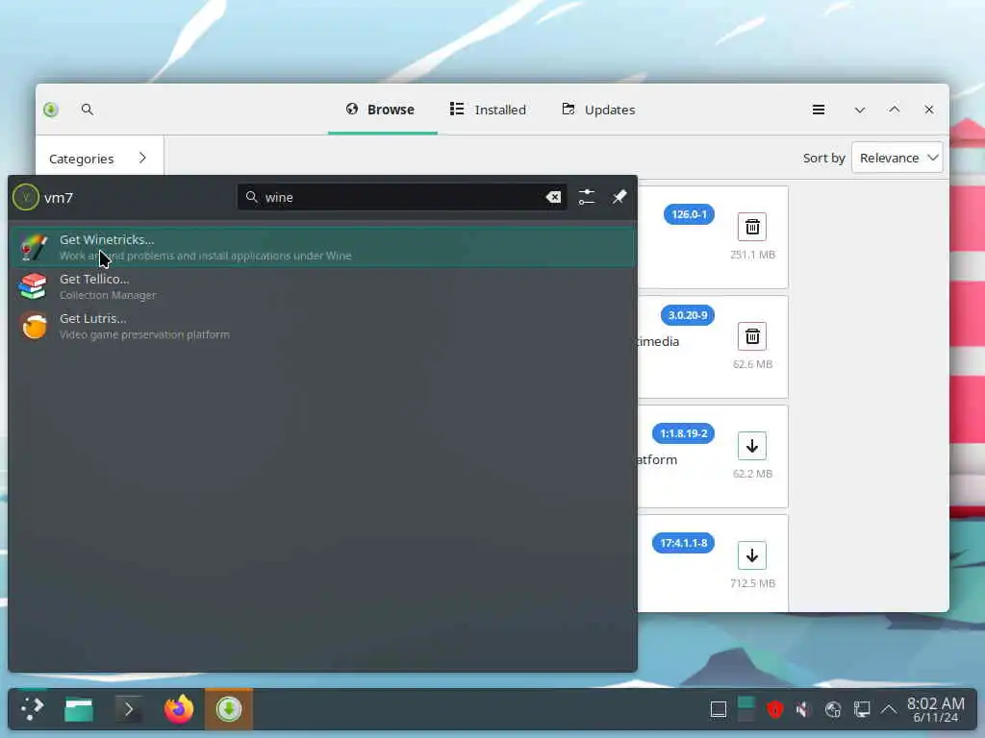985x738 pixels.
Task: Click the software manager taskbar entry
Action: pos(229,709)
